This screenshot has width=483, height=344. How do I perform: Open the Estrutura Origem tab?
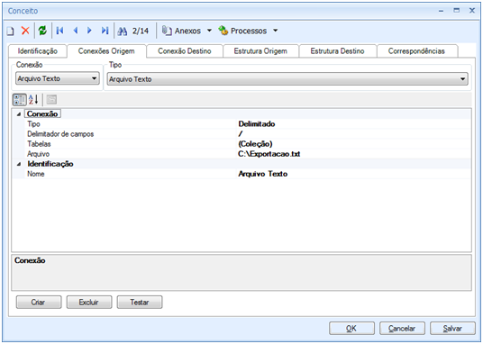260,51
